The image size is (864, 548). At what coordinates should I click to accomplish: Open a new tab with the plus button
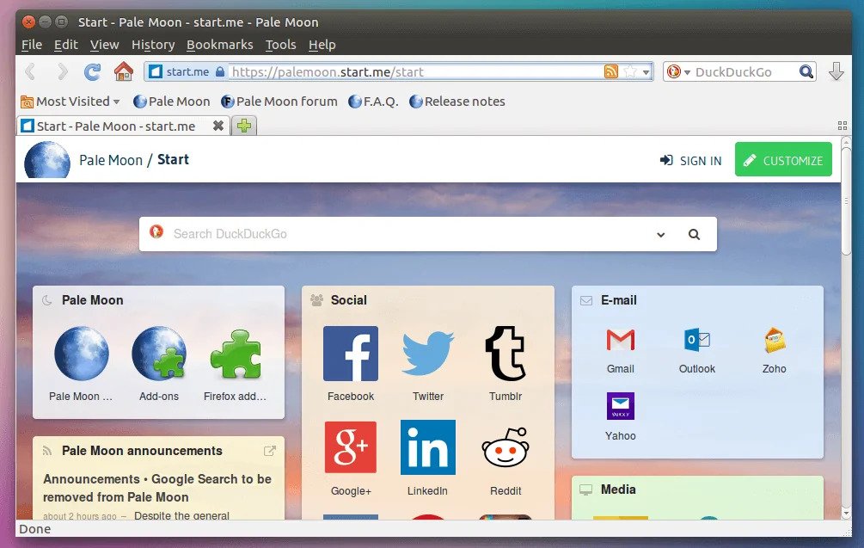tap(244, 126)
